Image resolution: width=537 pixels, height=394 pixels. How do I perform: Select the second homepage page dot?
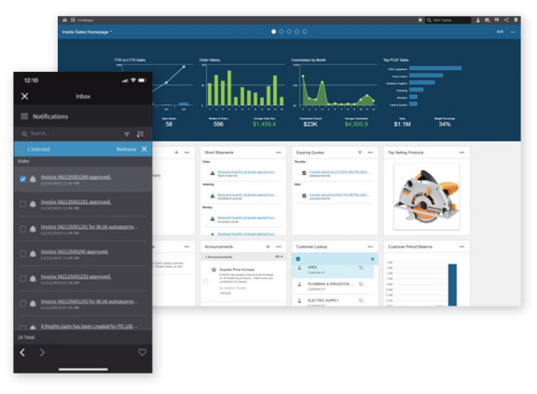point(282,32)
